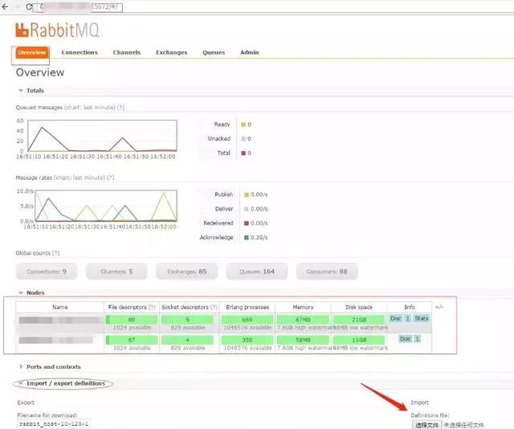This screenshot has width=514, height=429.
Task: Click the Memory column header
Action: pos(303,308)
